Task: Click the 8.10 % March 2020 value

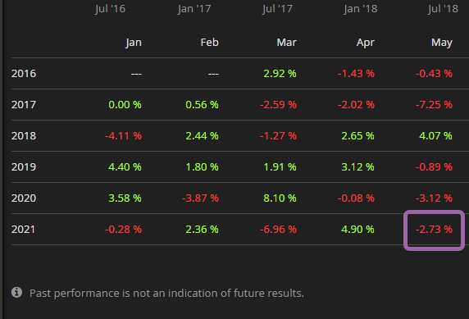Action: [x=280, y=198]
